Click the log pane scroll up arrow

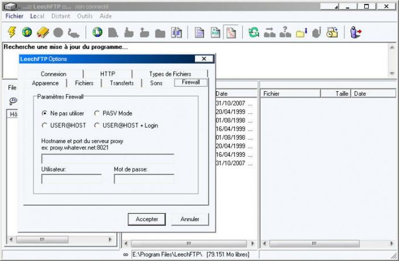(392, 47)
